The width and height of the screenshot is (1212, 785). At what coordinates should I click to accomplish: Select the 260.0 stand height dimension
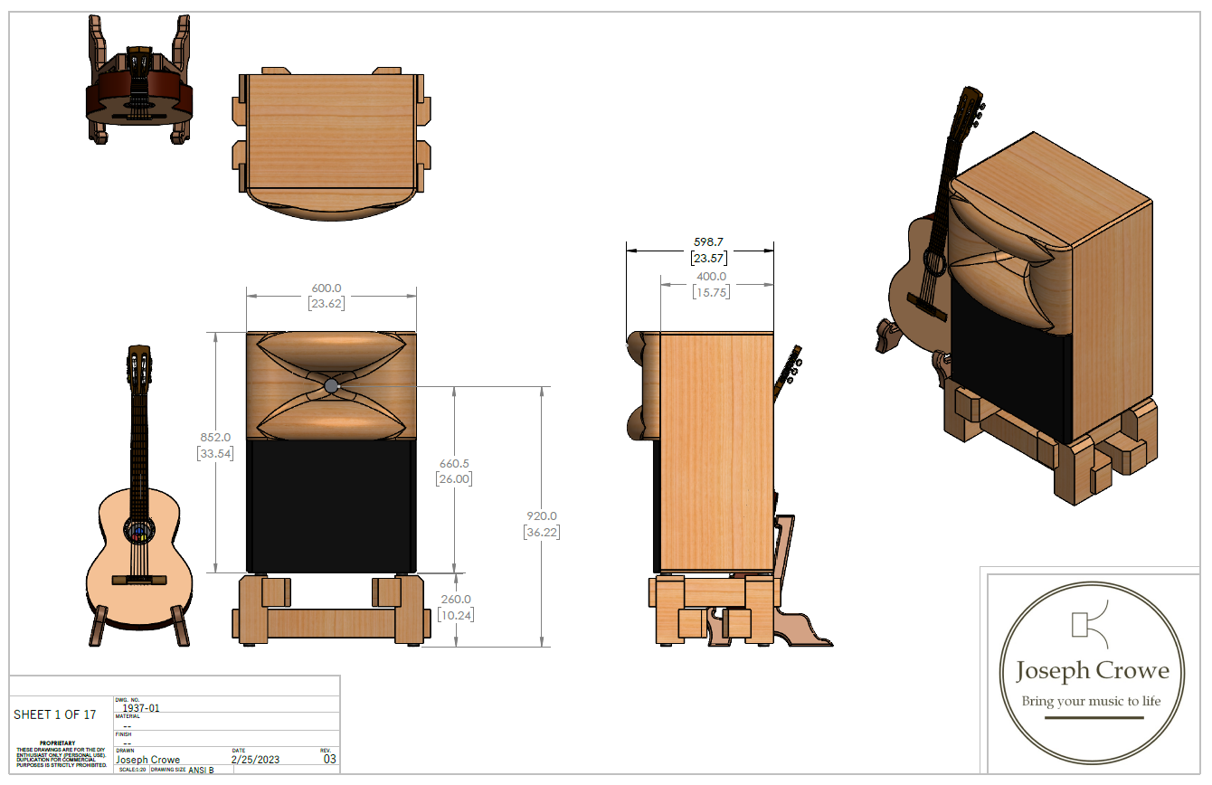[x=455, y=599]
